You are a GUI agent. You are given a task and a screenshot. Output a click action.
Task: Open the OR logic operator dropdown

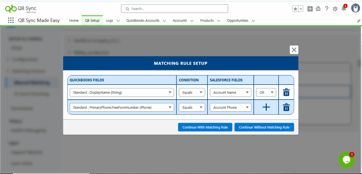(266, 92)
